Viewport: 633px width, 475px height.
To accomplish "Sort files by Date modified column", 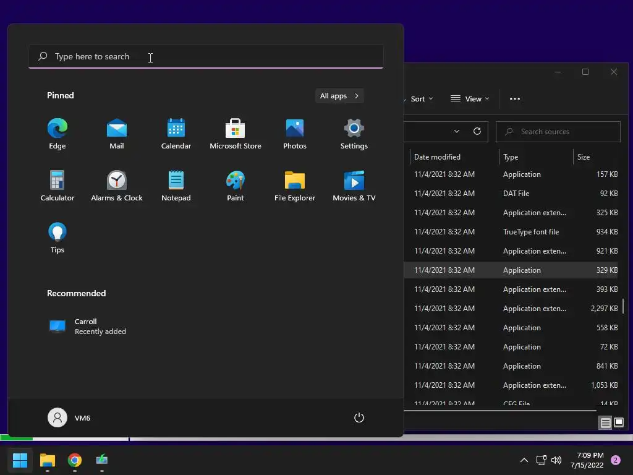I will 454,156.
